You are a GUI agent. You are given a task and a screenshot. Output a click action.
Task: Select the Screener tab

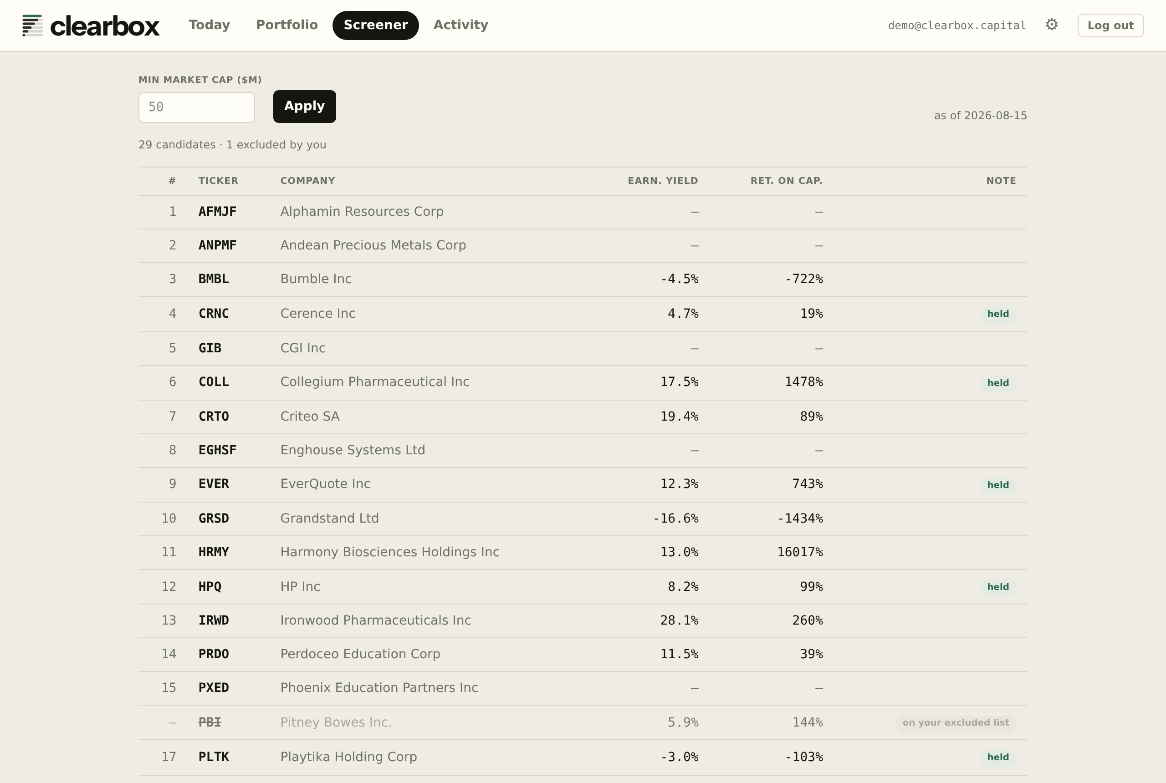376,25
